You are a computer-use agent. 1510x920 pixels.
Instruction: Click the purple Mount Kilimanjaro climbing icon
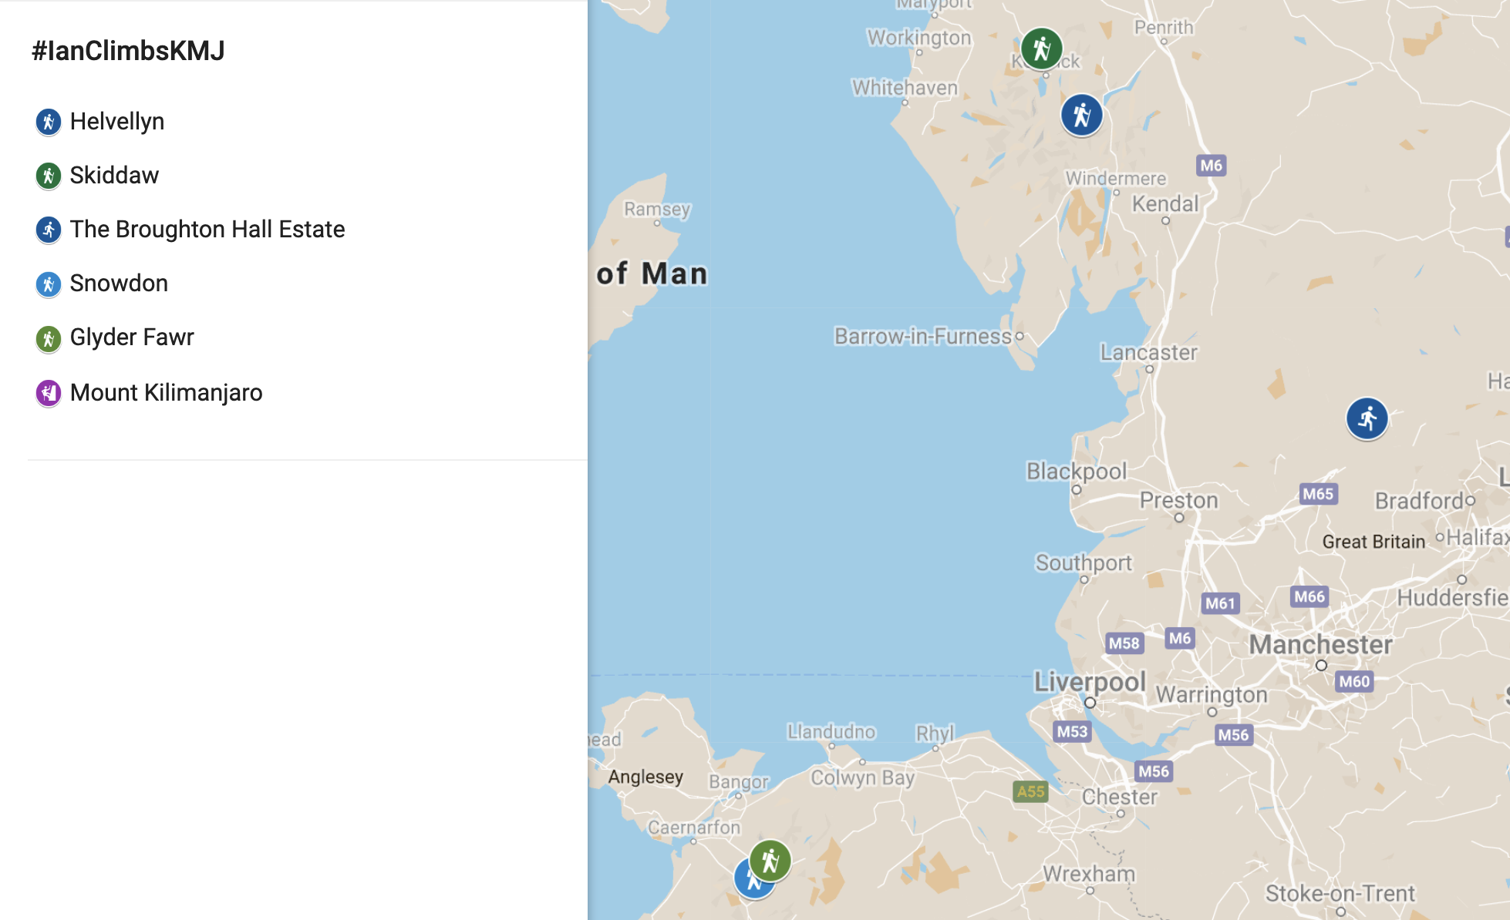click(x=49, y=393)
